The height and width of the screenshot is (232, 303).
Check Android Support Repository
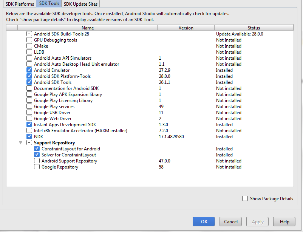point(37,161)
